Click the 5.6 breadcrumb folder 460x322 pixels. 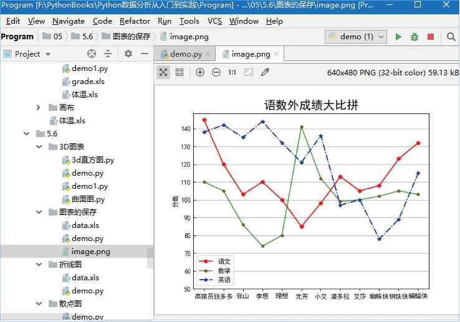tap(82, 37)
